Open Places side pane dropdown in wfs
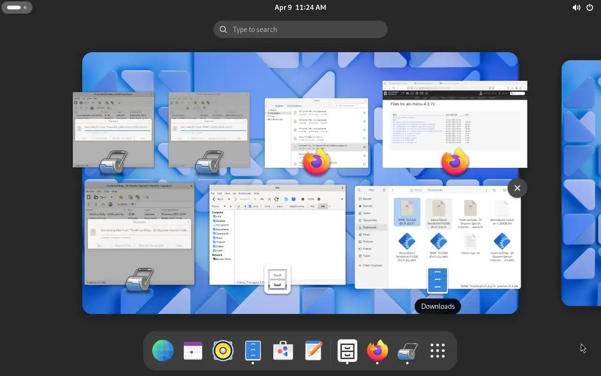 tap(224, 206)
